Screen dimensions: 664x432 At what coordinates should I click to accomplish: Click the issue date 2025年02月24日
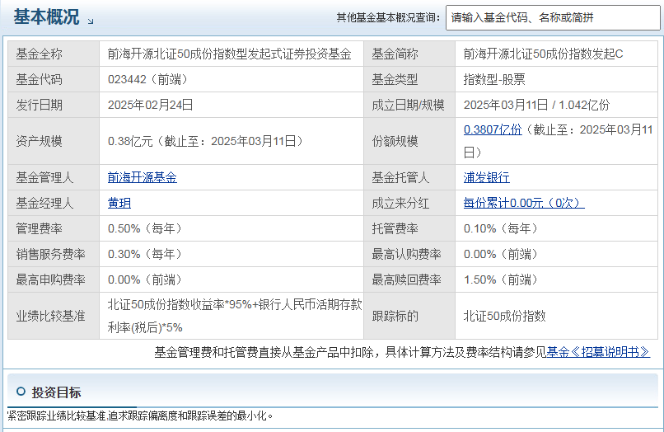click(150, 105)
